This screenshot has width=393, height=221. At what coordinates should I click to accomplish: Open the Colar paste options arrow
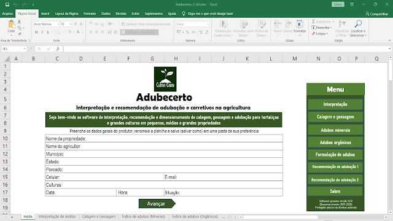[x=11, y=35]
